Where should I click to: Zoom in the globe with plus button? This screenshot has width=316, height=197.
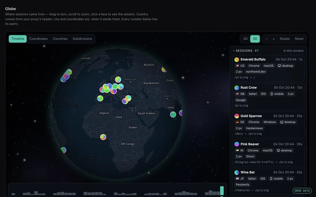pos(274,39)
